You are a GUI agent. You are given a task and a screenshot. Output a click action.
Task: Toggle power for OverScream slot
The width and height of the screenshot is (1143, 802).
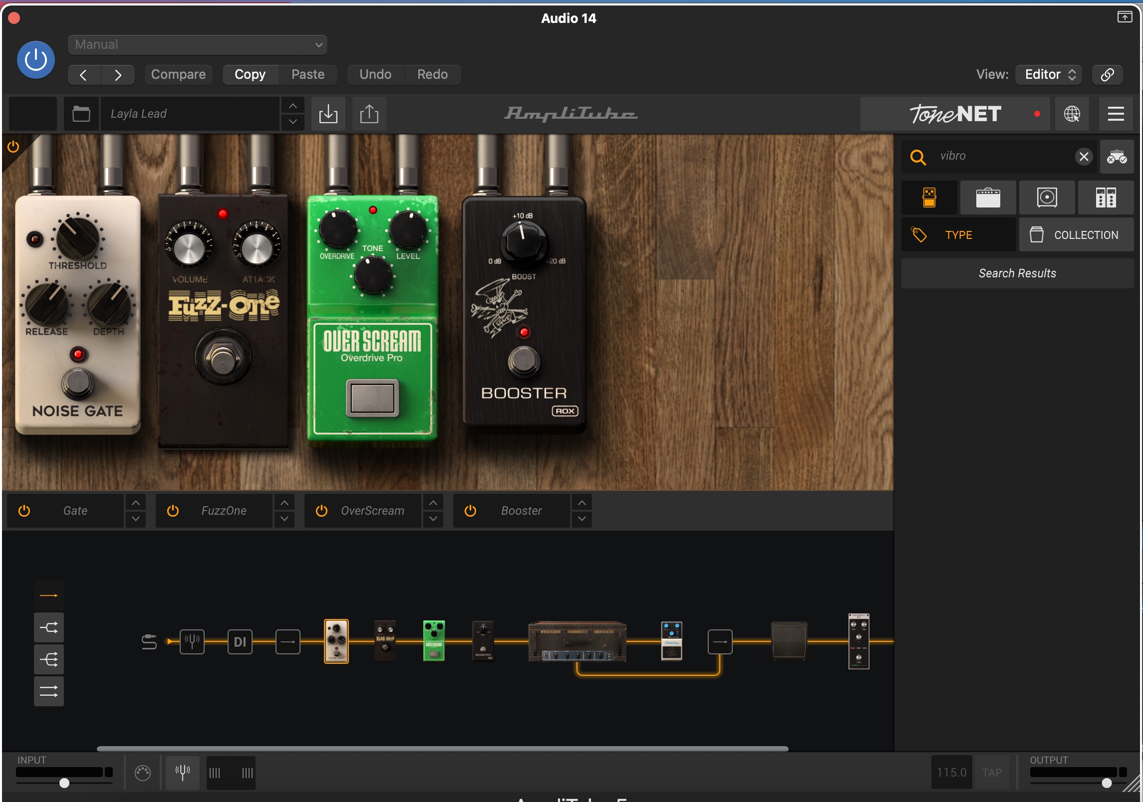321,511
